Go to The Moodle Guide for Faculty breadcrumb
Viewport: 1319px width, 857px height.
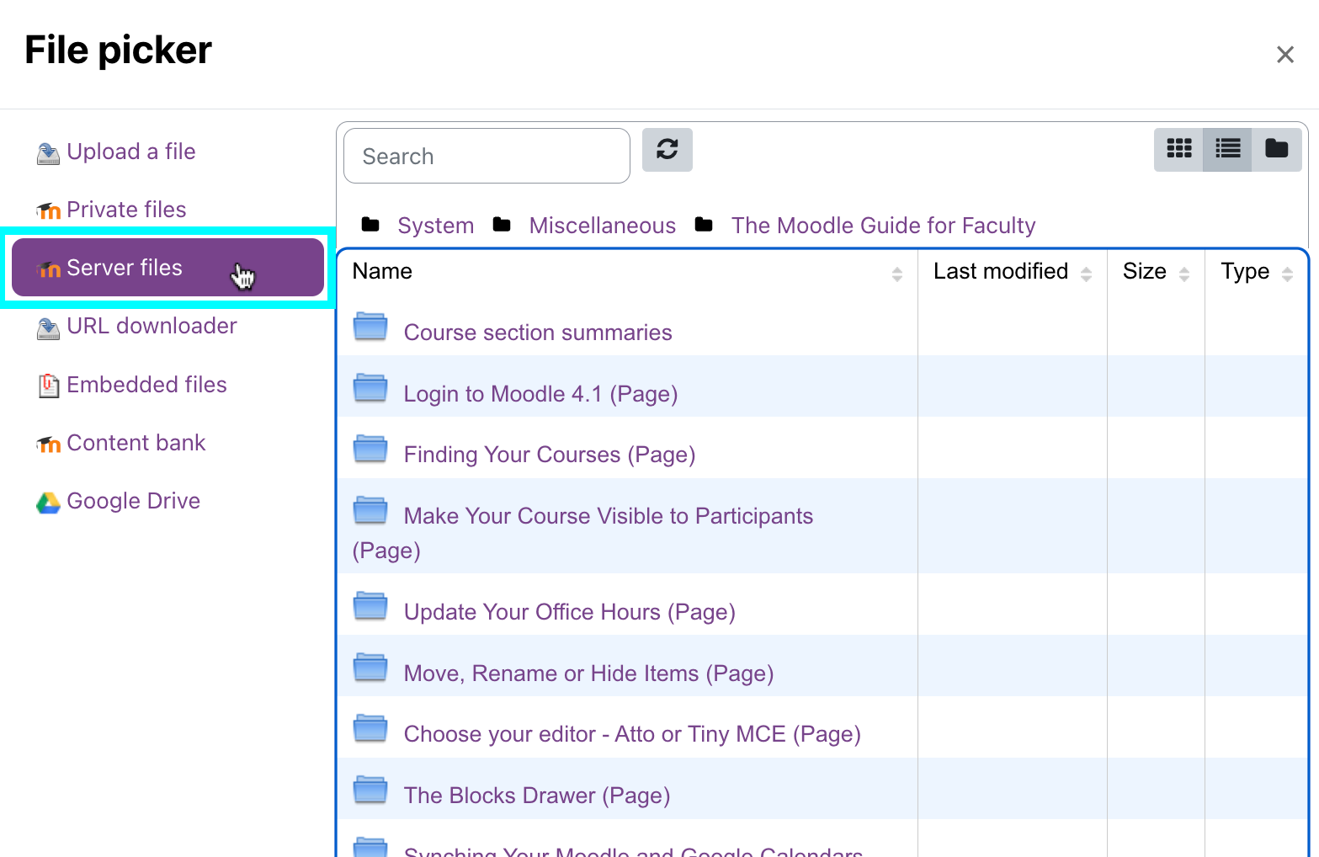point(883,226)
